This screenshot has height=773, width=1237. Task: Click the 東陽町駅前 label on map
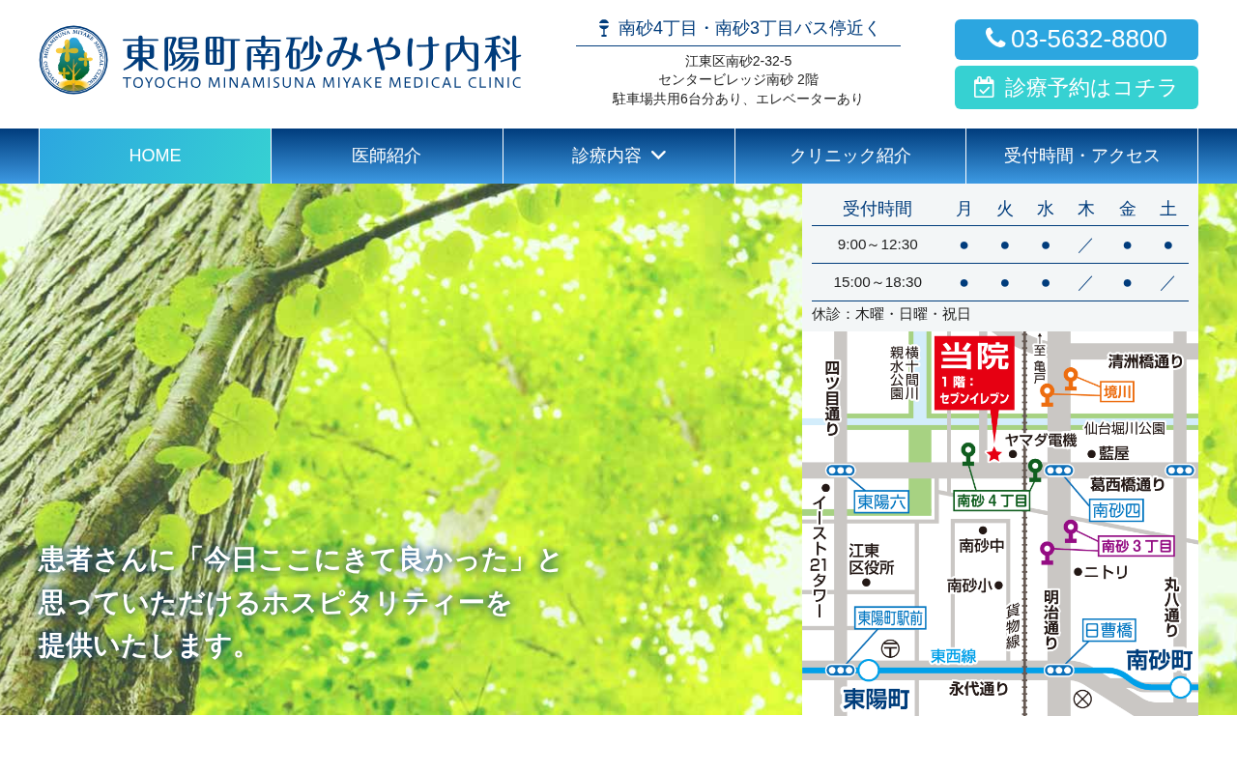[890, 617]
